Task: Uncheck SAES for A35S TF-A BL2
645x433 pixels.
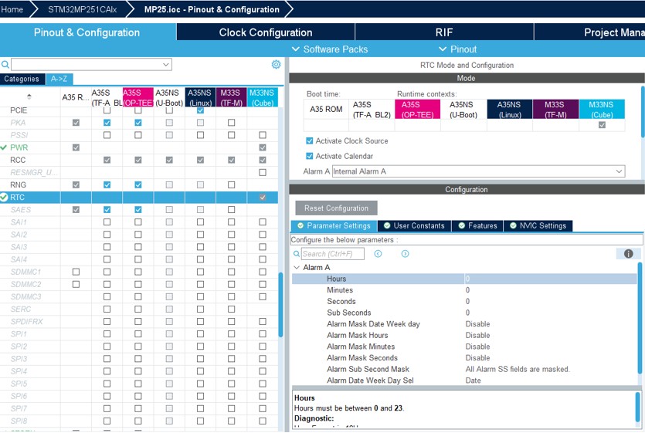Action: (x=107, y=210)
